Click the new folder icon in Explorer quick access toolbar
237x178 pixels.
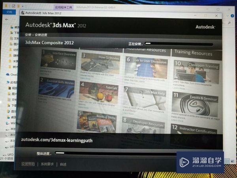coord(19,6)
